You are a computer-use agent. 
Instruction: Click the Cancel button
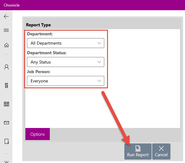click(161, 152)
